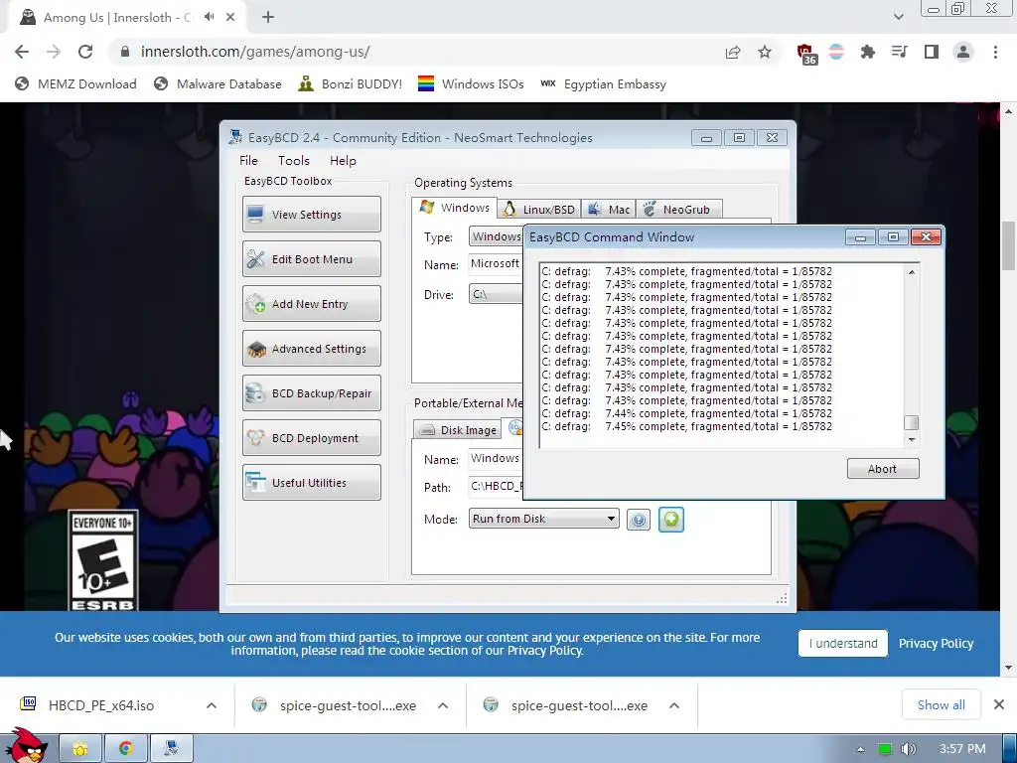Screen dimensions: 1017x763
Task: Open the Bonzi BUDDY! bookmark
Action: [351, 83]
